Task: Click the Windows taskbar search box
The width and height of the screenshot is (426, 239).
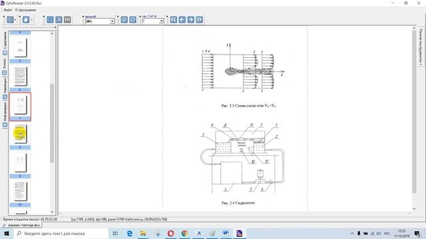Action: (x=61, y=233)
